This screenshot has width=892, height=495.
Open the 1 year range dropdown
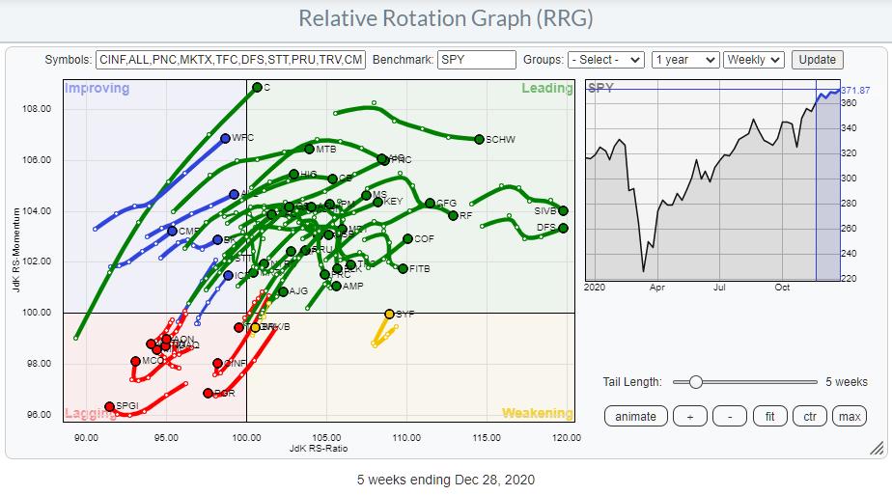click(x=684, y=60)
